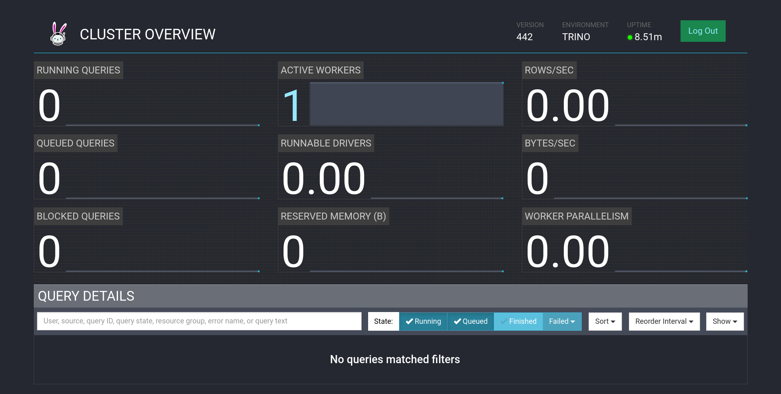Click the Runnable Drivers metric value
This screenshot has width=781, height=394.
coord(323,179)
